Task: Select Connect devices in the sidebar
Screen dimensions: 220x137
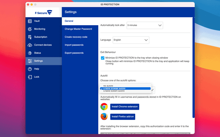Action: tap(43, 45)
